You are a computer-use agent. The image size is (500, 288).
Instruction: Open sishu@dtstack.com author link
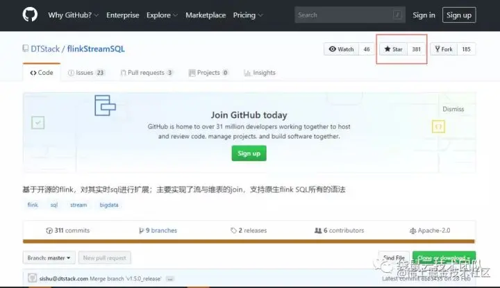pyautogui.click(x=64, y=279)
